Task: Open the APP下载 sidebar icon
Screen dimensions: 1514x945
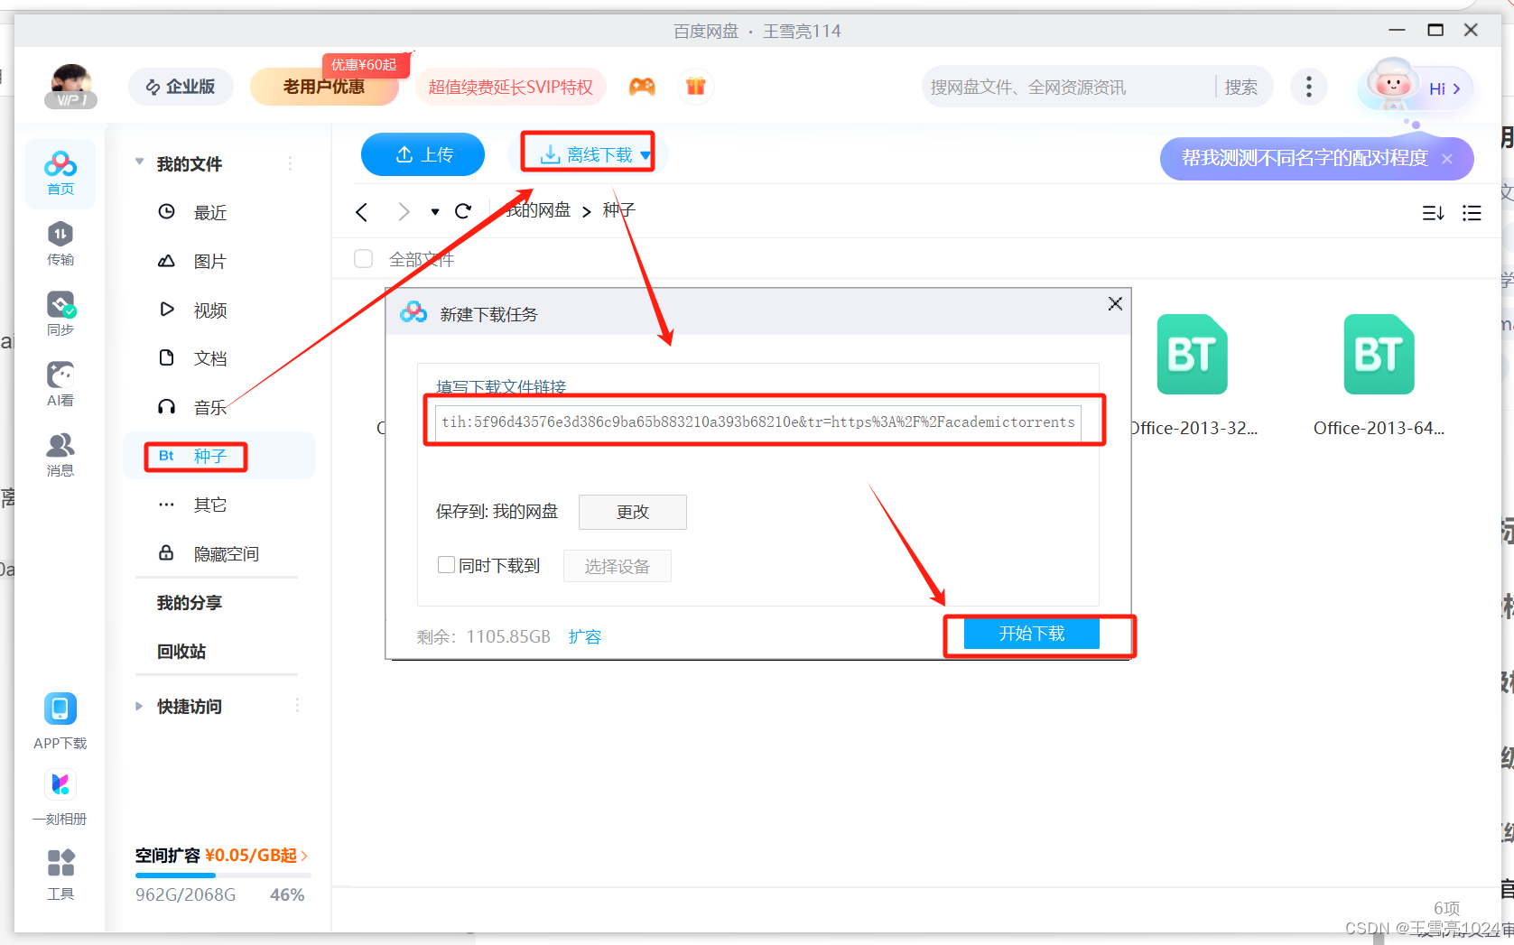Action: pos(60,721)
